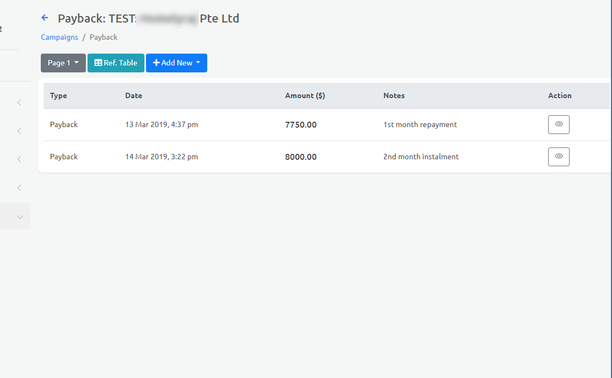
Task: Expand the third sidebar chevron
Action: click(19, 159)
